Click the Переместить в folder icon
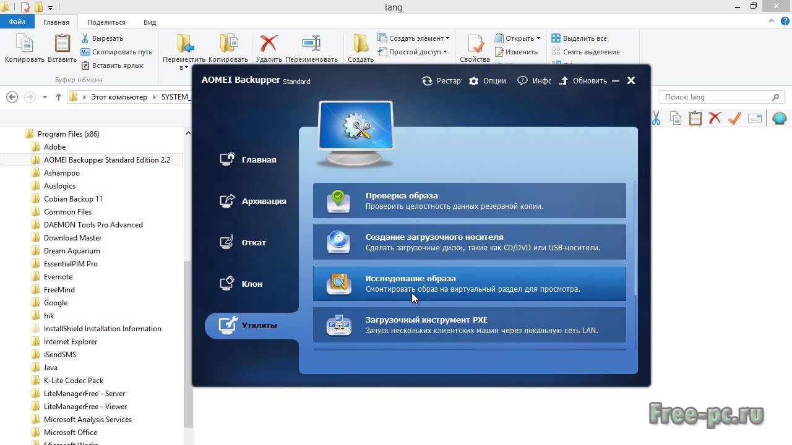The width and height of the screenshot is (792, 445). pyautogui.click(x=184, y=43)
